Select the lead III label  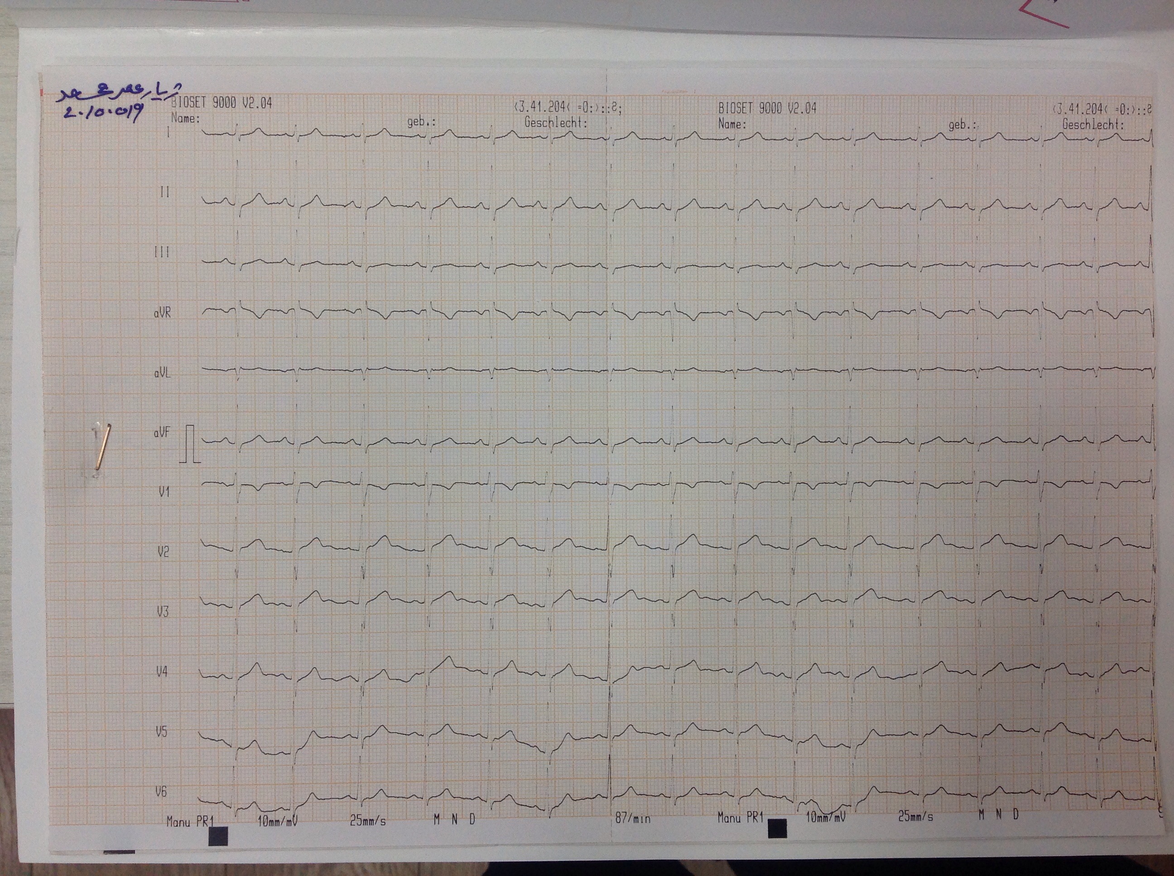click(x=162, y=252)
